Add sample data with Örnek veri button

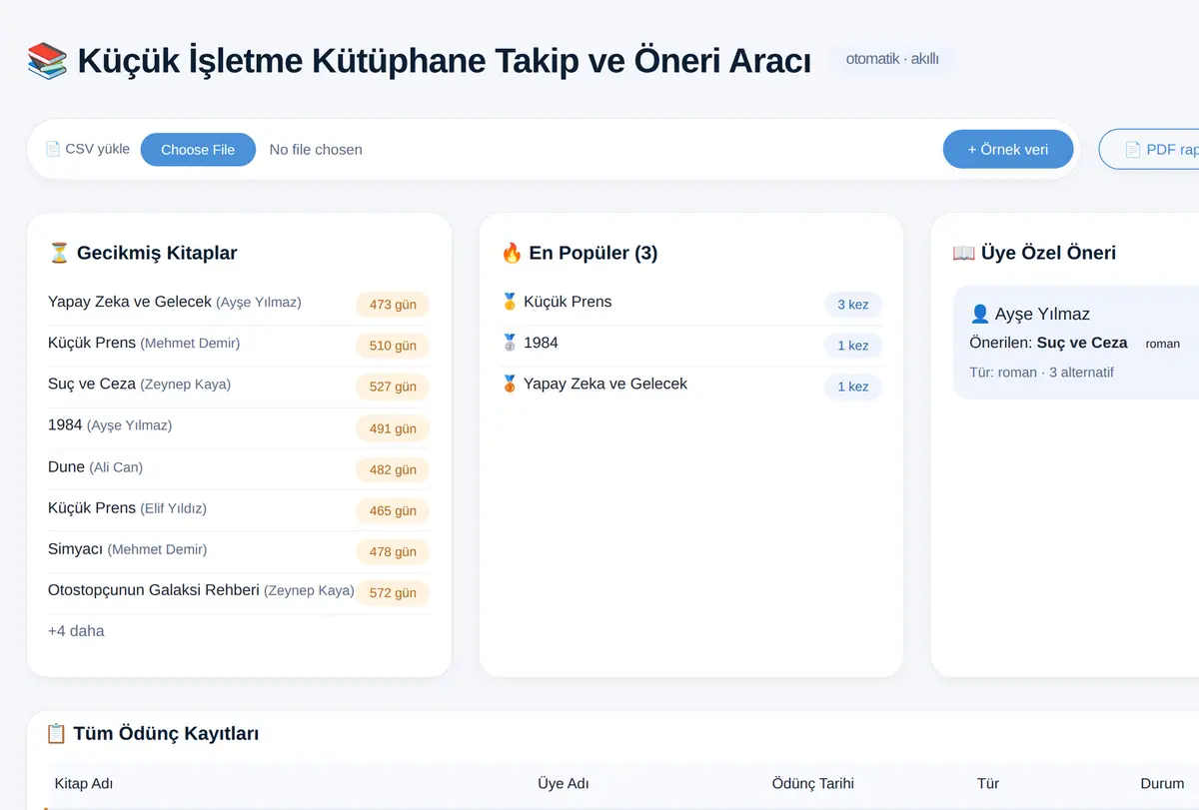pyautogui.click(x=1008, y=150)
